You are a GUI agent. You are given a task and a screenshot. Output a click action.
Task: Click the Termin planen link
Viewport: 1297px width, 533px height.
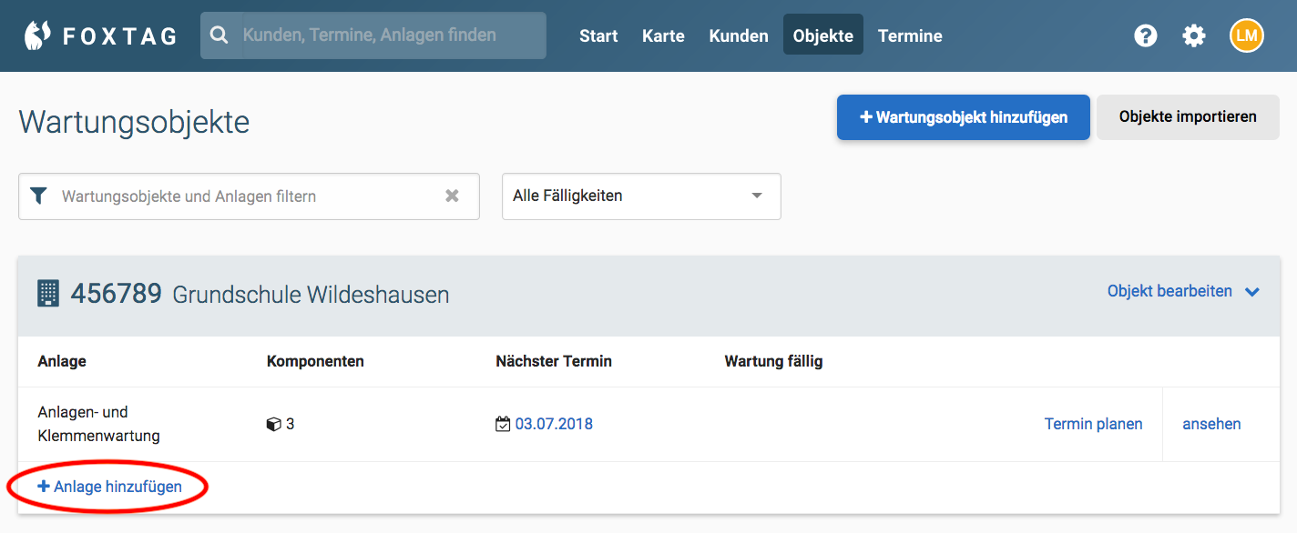[x=1093, y=424]
